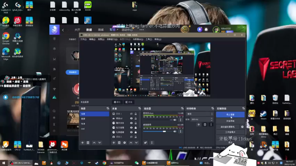Open 桌面音频 channel options dots
The width and height of the screenshot is (296, 166).
[181, 131]
